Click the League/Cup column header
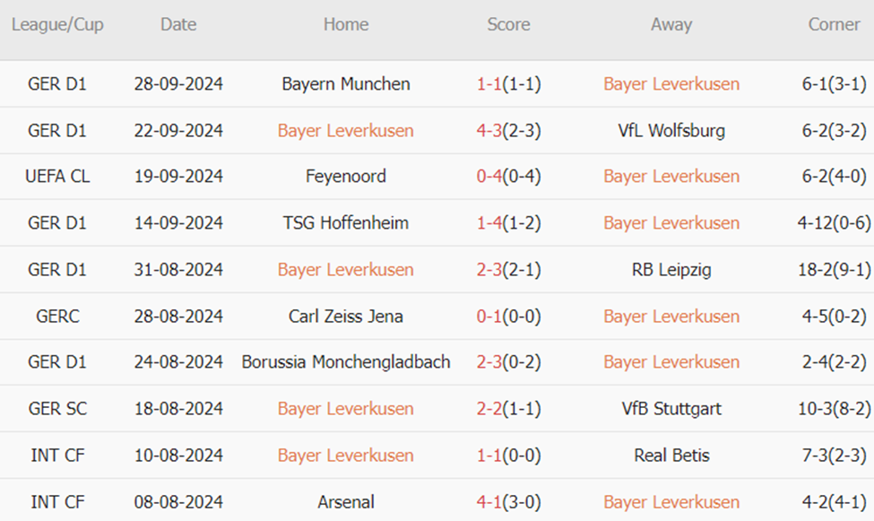Viewport: 874px width, 521px height. (x=57, y=25)
